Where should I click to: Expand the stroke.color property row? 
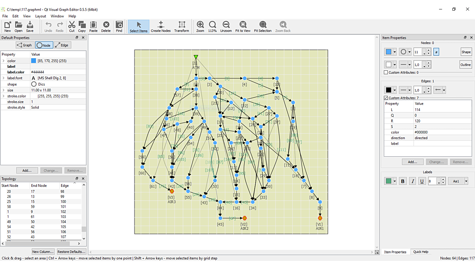click(x=3, y=96)
